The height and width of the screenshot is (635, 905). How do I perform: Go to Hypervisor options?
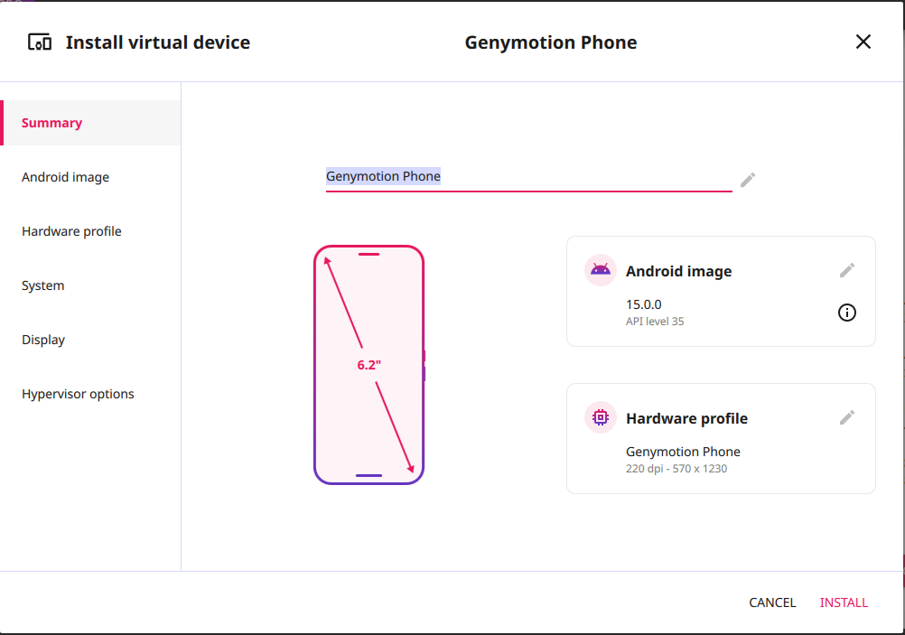[x=78, y=394]
